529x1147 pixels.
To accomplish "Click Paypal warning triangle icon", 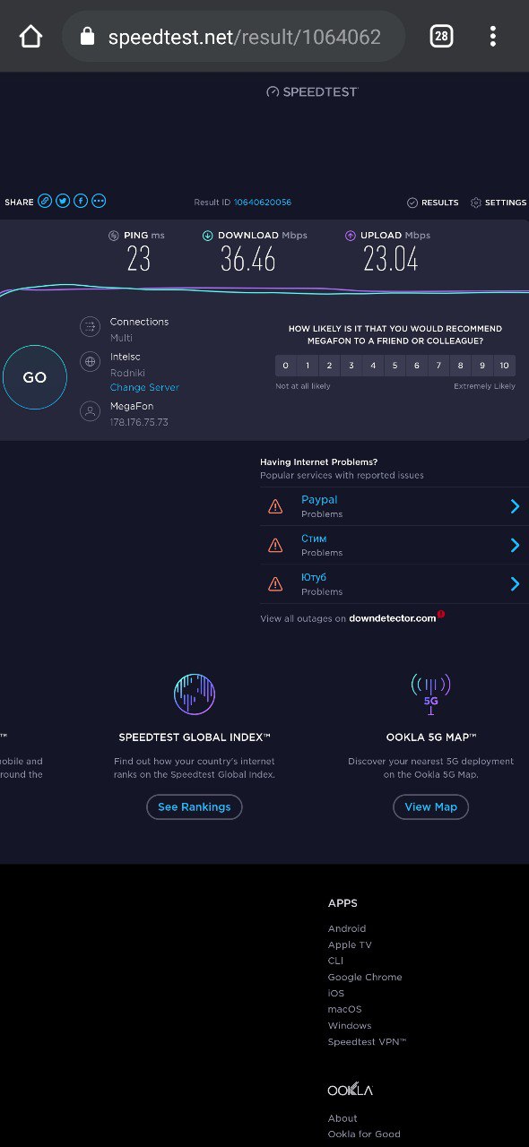I will [275, 507].
